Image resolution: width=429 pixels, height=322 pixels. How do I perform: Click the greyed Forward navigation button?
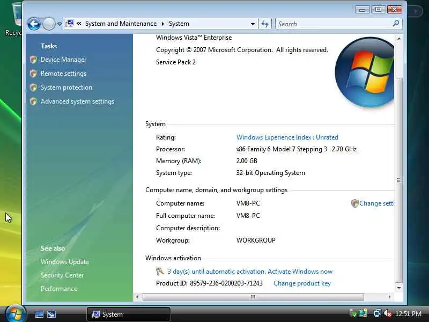(49, 24)
